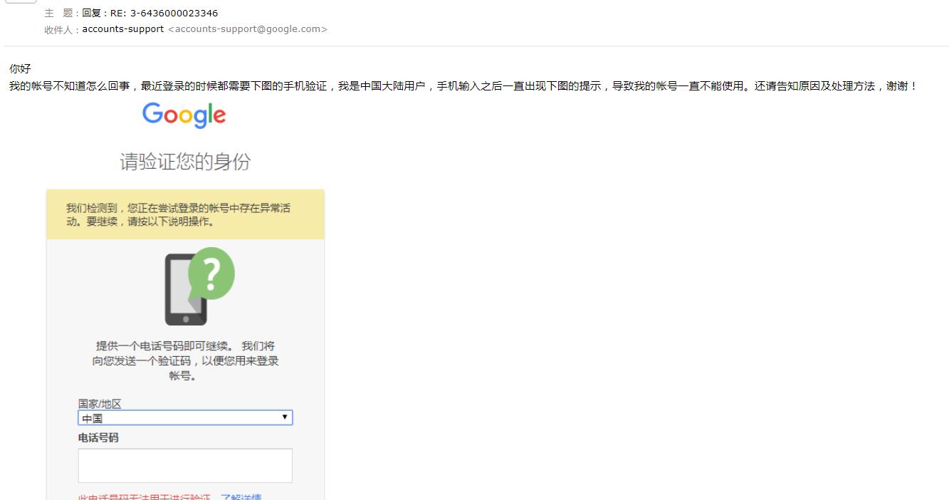
Task: Select the accounts-support recipient name
Action: pos(122,29)
